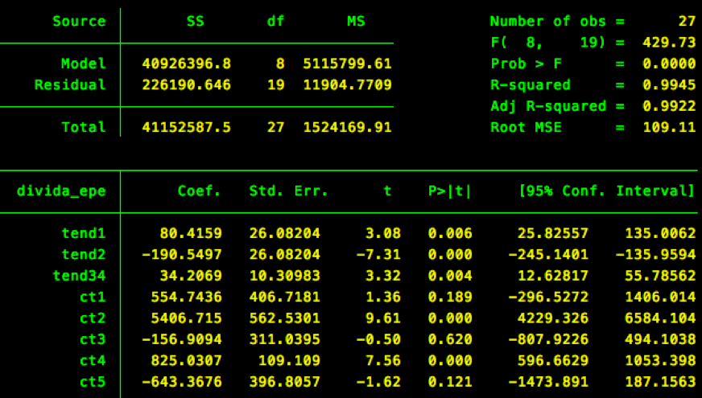702x398 pixels.
Task: Select the tend34 variable name
Action: click(x=79, y=276)
